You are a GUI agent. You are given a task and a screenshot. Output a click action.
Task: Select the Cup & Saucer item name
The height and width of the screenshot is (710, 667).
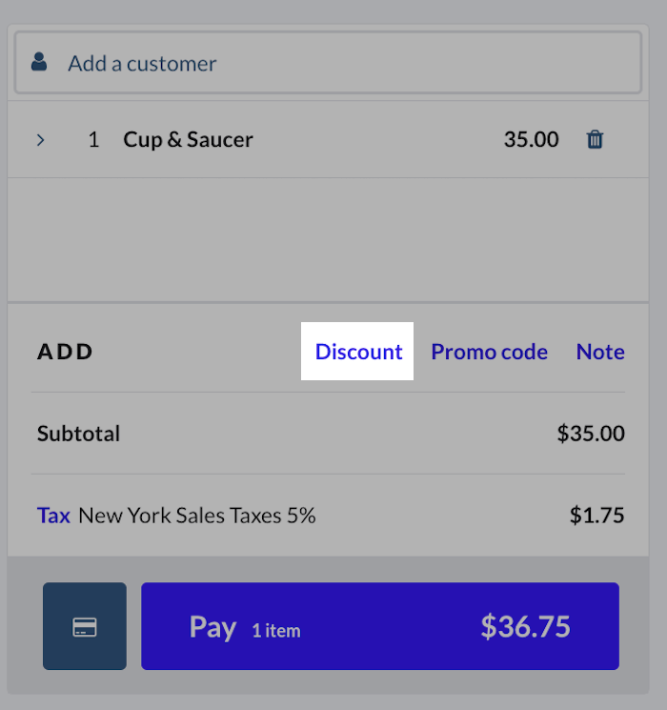point(188,140)
